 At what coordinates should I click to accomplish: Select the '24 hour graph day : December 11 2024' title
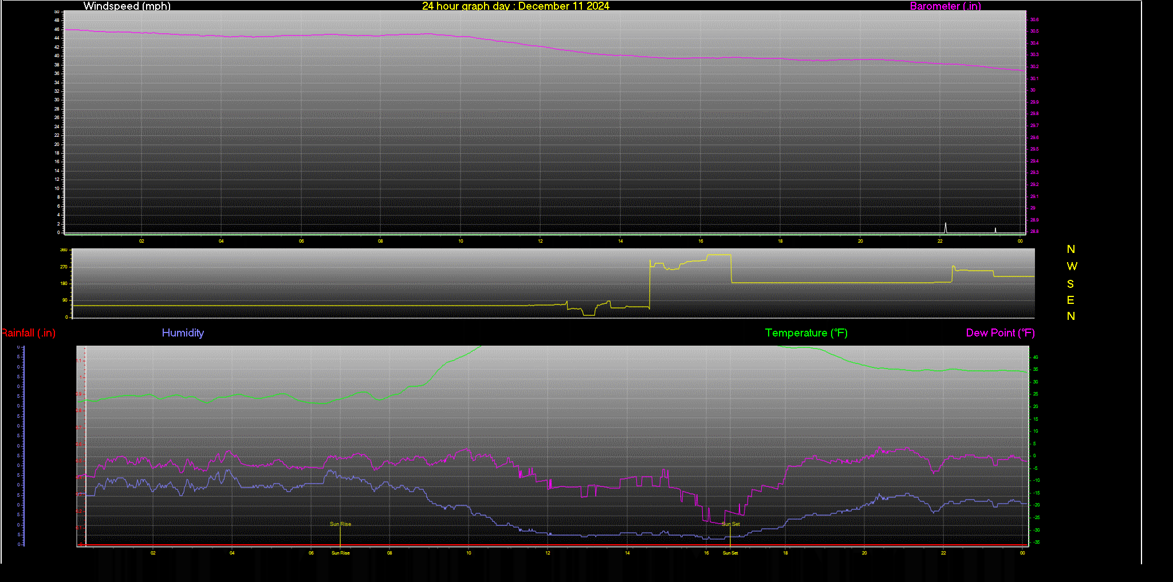(x=515, y=6)
